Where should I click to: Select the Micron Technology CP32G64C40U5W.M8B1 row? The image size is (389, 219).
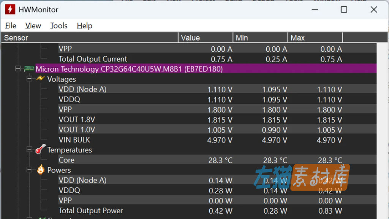[206, 69]
